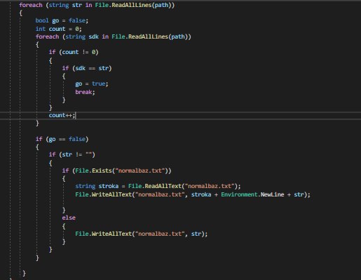361x280 pixels.
Task: Click the 'int' type keyword
Action: coord(41,29)
